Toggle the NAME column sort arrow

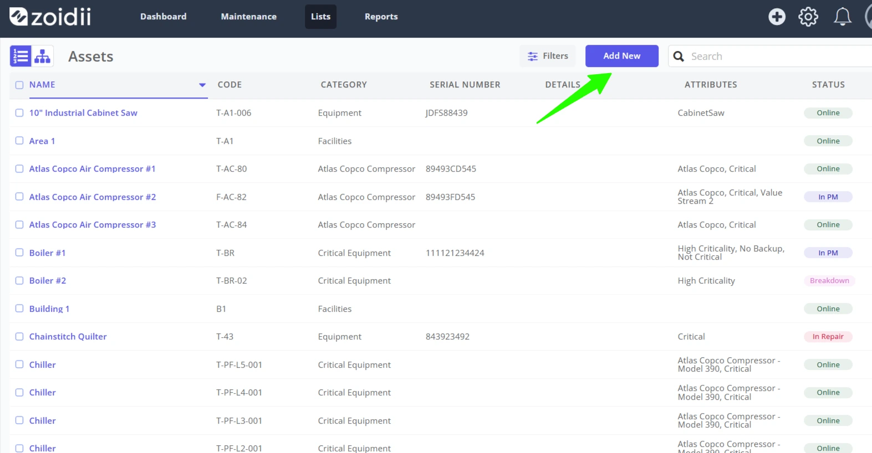[x=202, y=85]
